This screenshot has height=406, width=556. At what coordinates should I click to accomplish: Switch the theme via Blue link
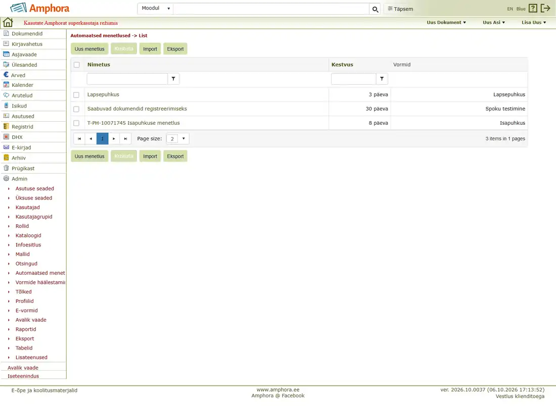[521, 9]
